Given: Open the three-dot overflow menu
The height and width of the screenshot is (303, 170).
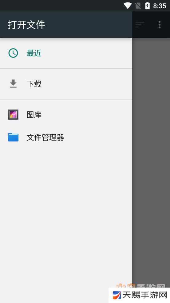Looking at the screenshot, I should tap(160, 25).
